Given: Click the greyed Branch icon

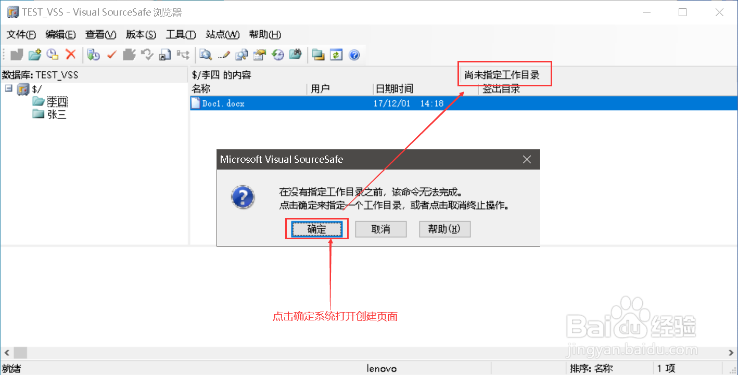Looking at the screenshot, I should pos(183,54).
